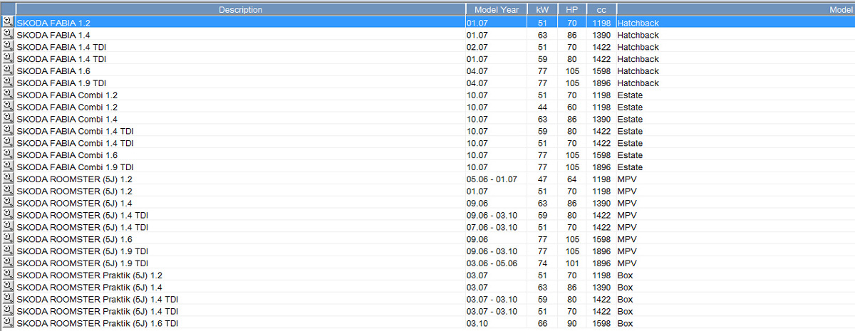Select the highlighted SKODA FABIA 1.2 description
Image resolution: width=855 pixels, height=331 pixels.
(54, 23)
